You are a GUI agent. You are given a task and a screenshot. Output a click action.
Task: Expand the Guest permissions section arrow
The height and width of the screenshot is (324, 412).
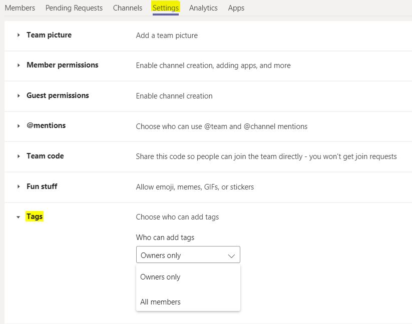(19, 95)
